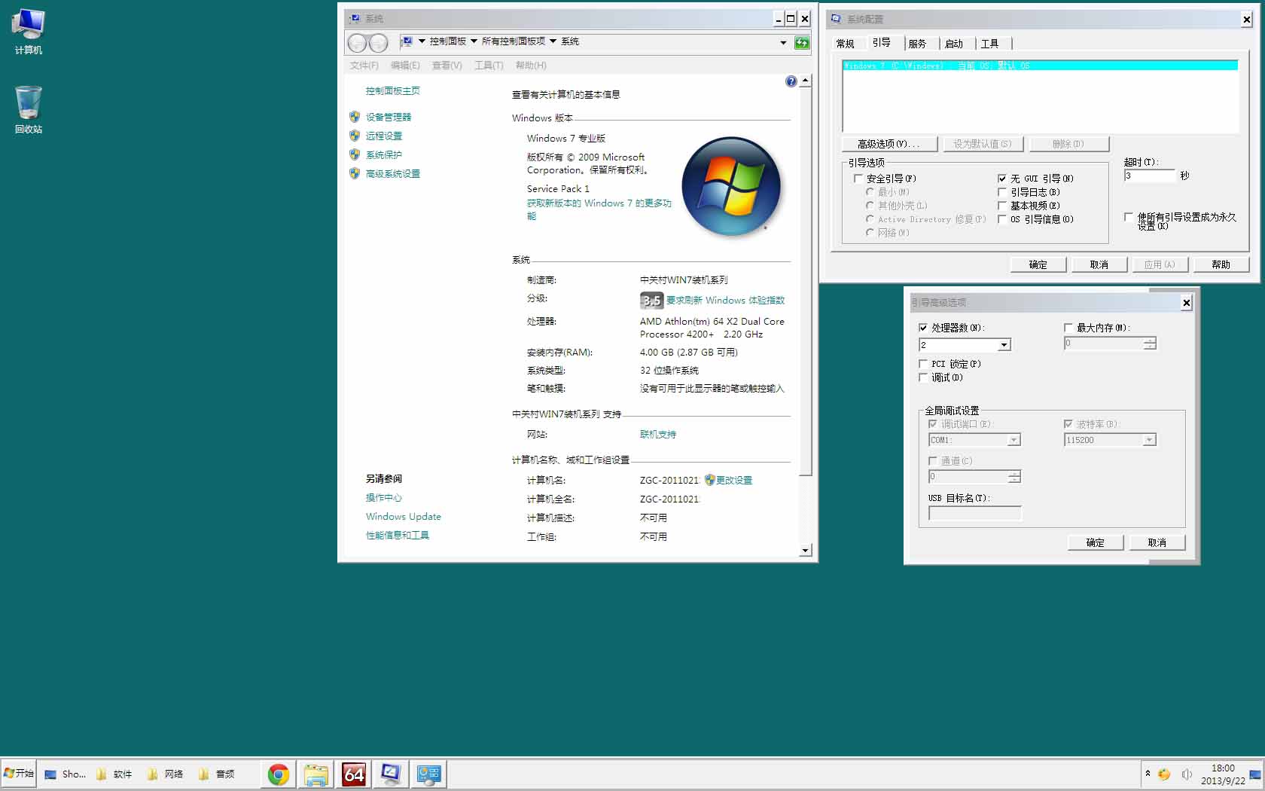Viewport: 1265px width, 791px height.
Task: Click 要求刷新 Windows 体验指数 link
Action: point(726,300)
